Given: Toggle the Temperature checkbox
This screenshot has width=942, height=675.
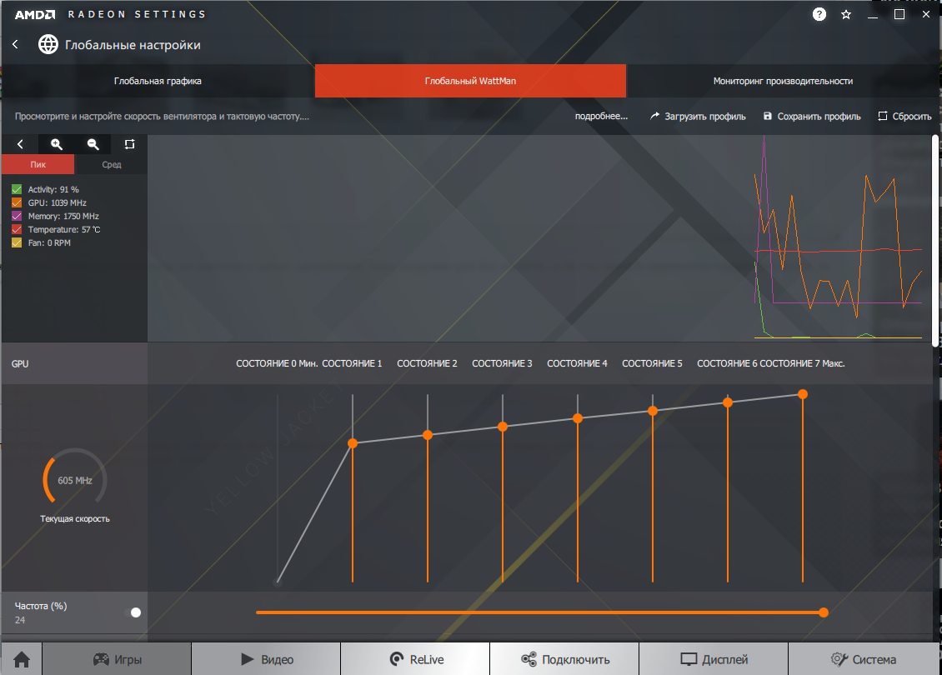Looking at the screenshot, I should (x=17, y=229).
